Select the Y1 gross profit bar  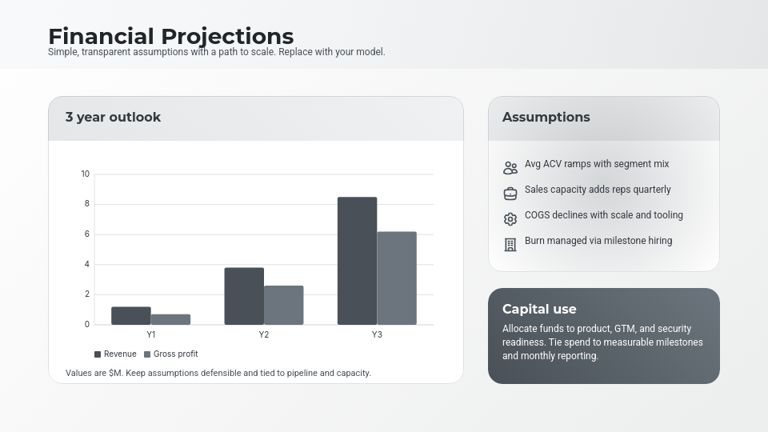pos(170,319)
